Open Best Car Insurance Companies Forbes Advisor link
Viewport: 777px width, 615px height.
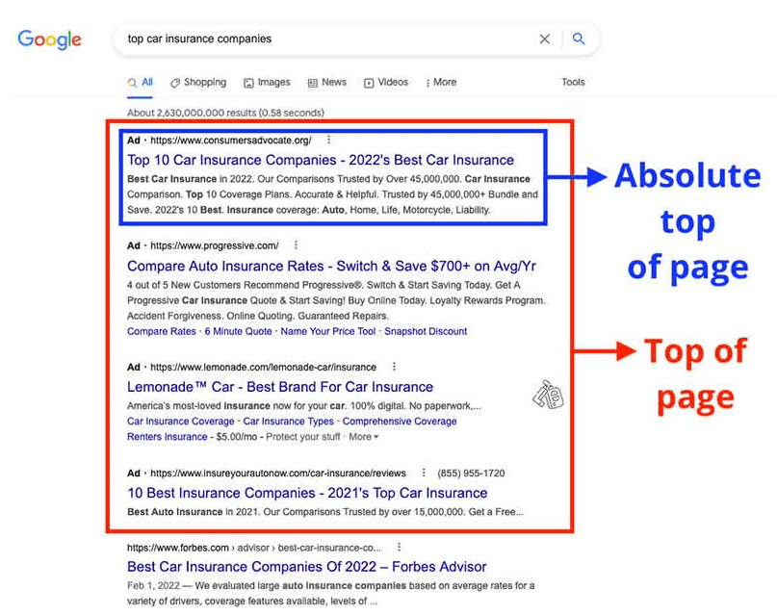[x=307, y=567]
